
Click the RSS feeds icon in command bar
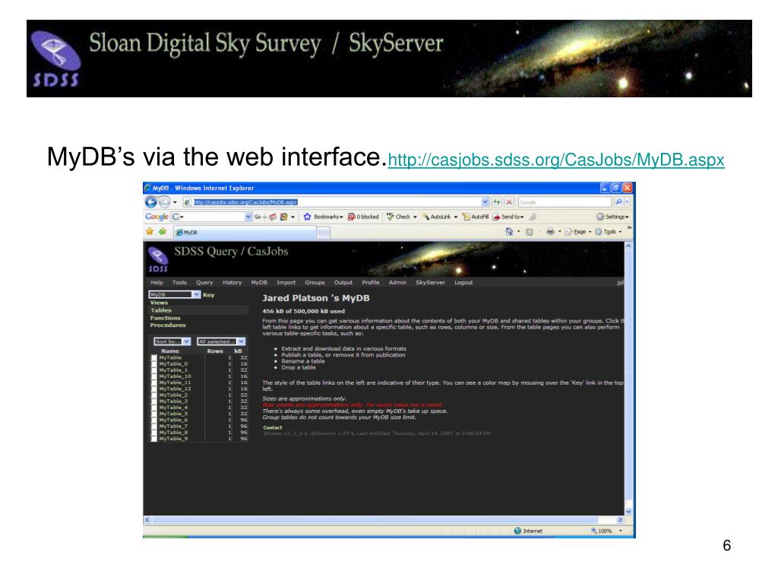coord(529,231)
